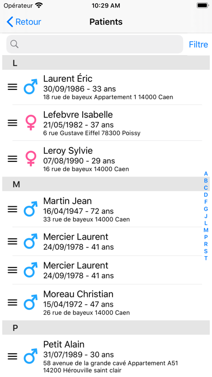Jump to letter F in the index
Image resolution: width=212 pixels, height=377 pixels.
(206, 202)
